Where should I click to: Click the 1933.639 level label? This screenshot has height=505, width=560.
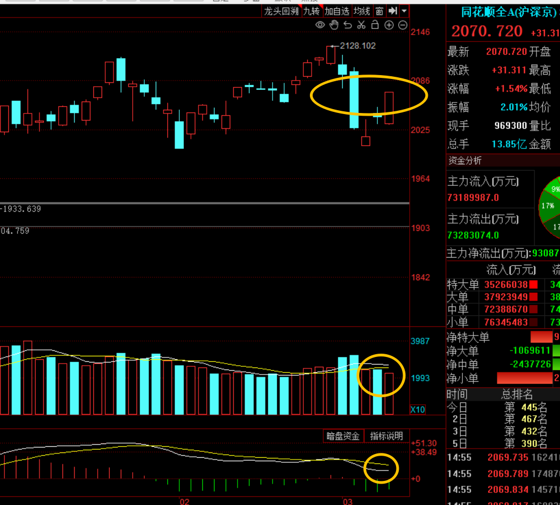tap(21, 209)
